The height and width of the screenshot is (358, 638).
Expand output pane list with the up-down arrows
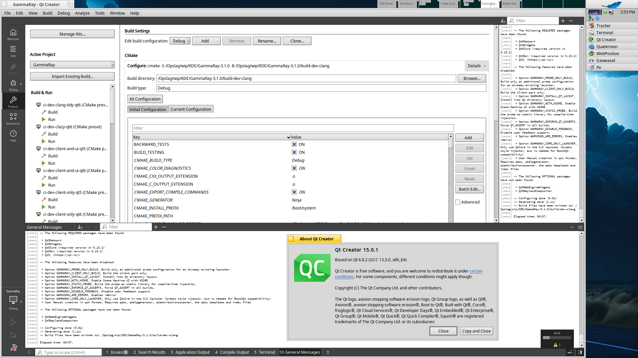tap(328, 352)
